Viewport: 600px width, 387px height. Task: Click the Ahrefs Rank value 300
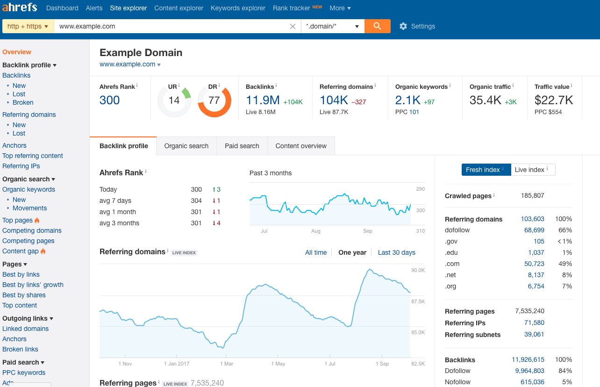110,100
